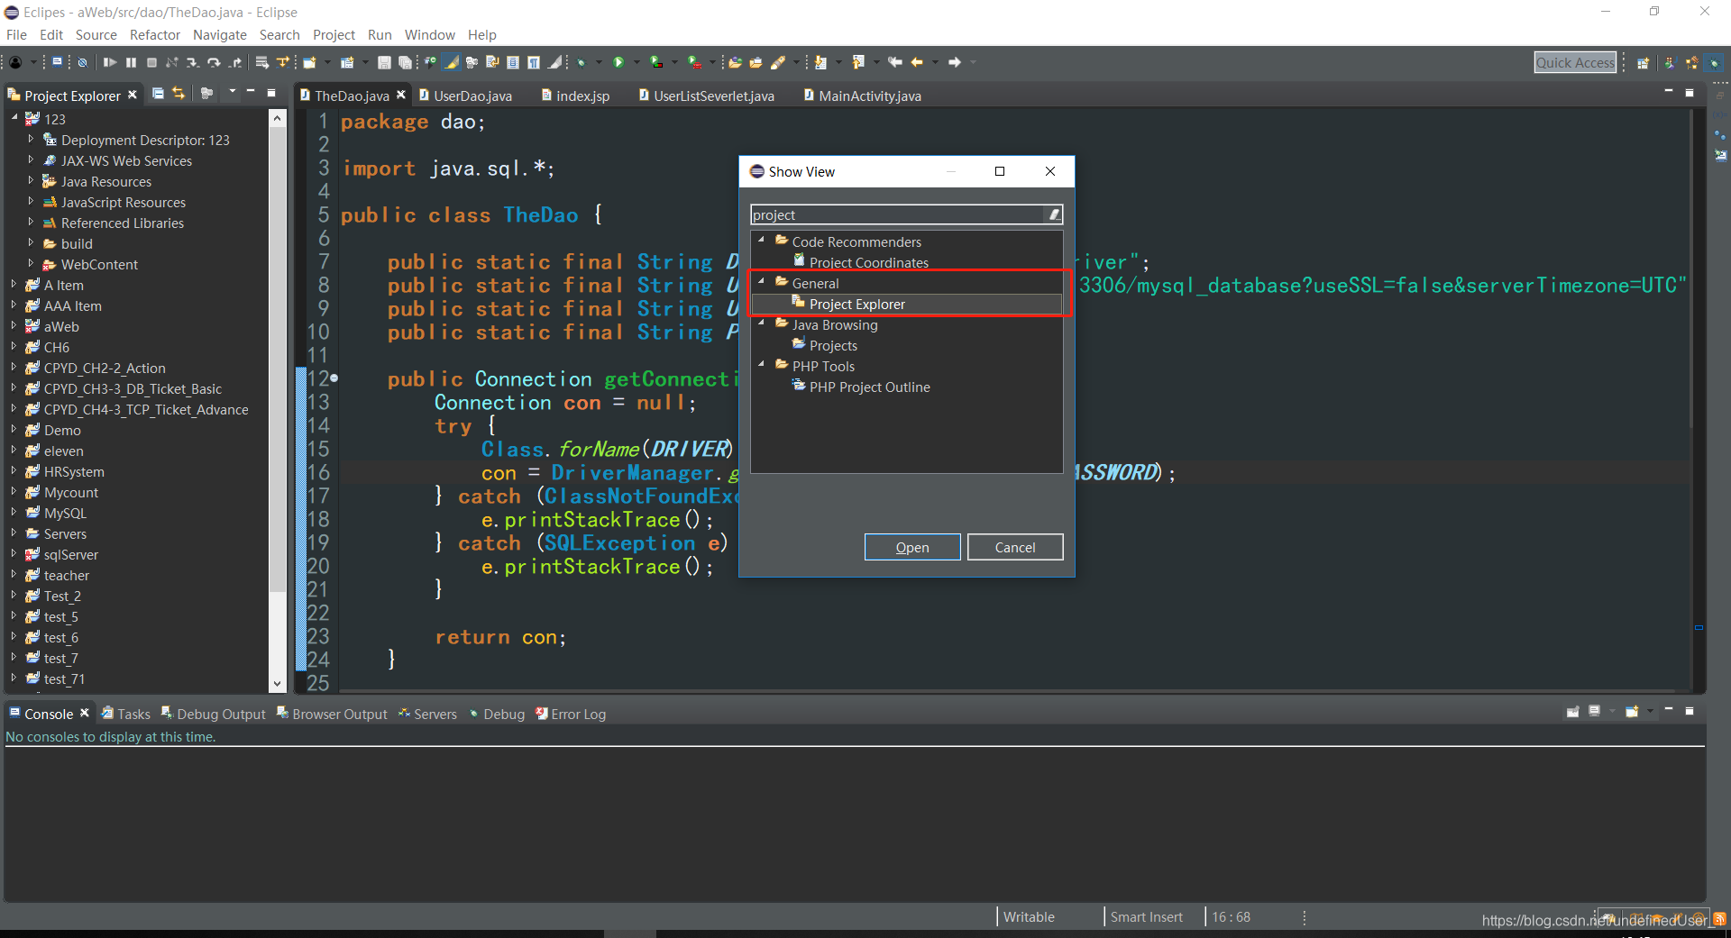1731x938 pixels.
Task: Click the Terminate (stop) toolbar icon
Action: point(151,62)
